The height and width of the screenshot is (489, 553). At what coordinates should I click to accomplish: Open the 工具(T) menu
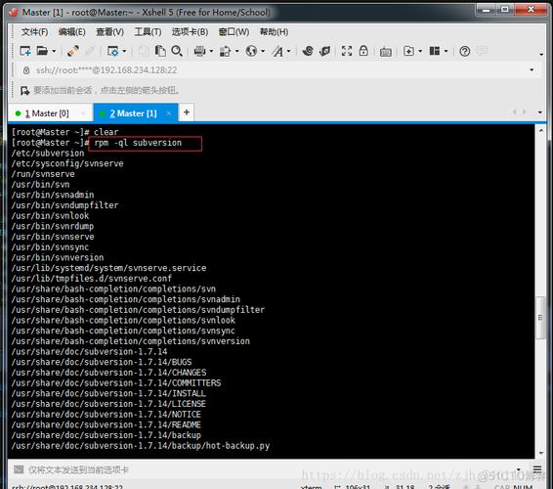point(148,32)
